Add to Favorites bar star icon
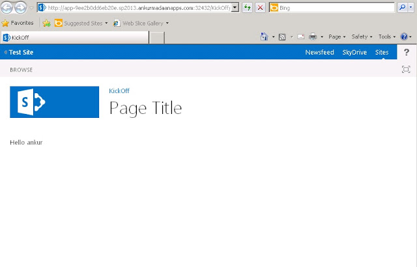Image resolution: width=417 pixels, height=267 pixels. pos(46,23)
